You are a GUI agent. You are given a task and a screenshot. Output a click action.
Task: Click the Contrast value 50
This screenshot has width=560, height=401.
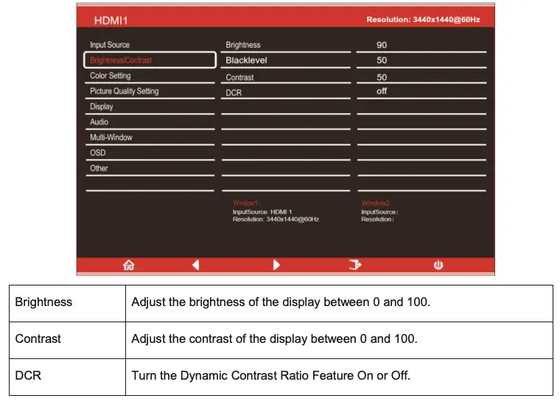[382, 77]
